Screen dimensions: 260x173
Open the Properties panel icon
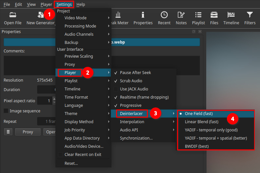tap(143, 18)
